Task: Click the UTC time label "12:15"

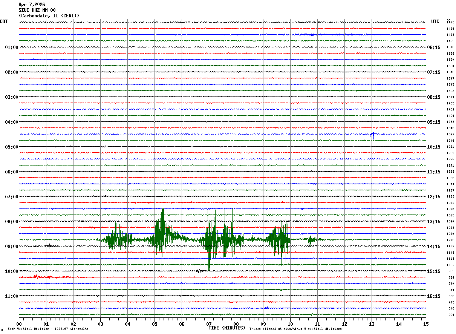Action: coord(434,197)
